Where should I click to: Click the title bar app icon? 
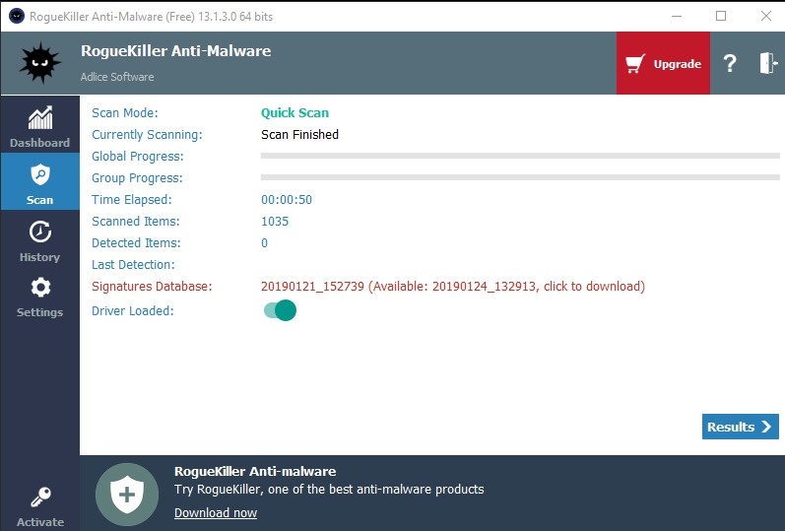(x=17, y=16)
